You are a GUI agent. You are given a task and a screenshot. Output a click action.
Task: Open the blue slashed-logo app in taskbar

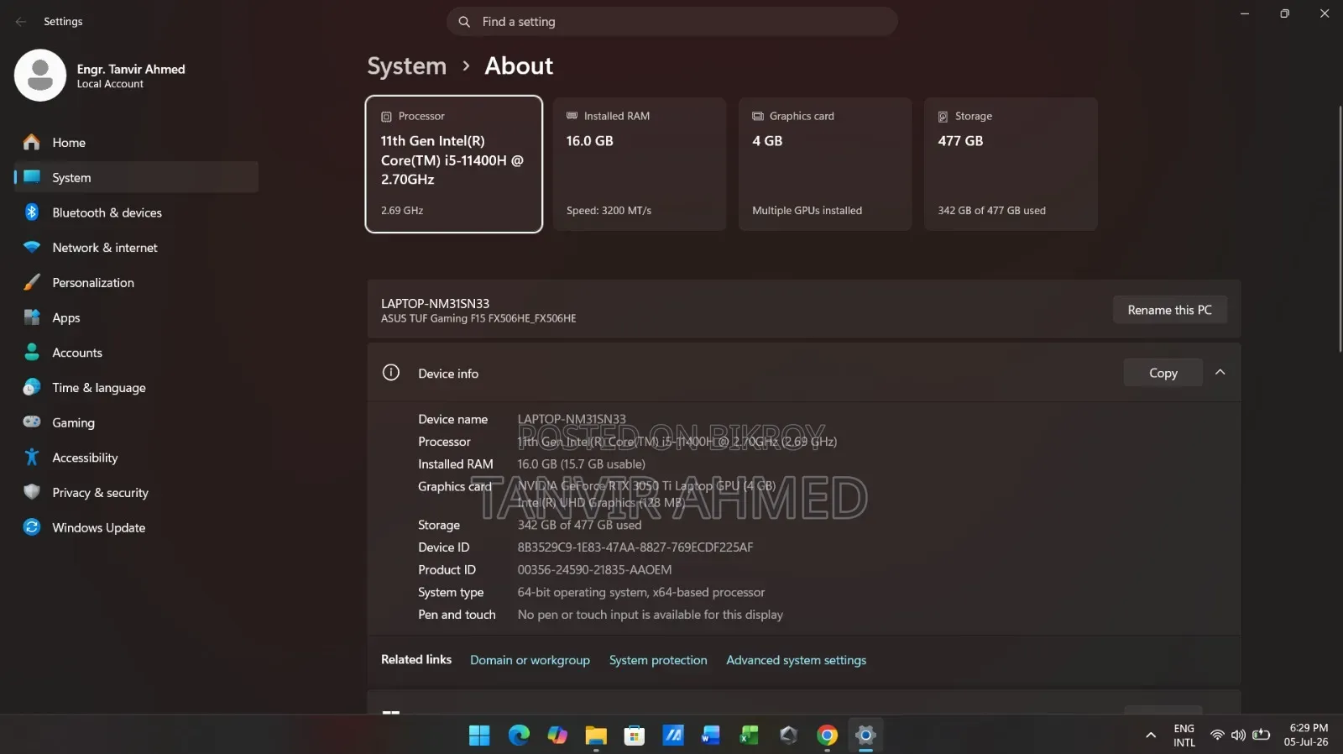pos(673,736)
